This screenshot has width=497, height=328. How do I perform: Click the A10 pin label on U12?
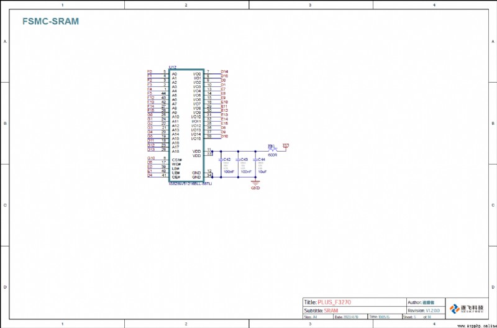pyautogui.click(x=175, y=117)
